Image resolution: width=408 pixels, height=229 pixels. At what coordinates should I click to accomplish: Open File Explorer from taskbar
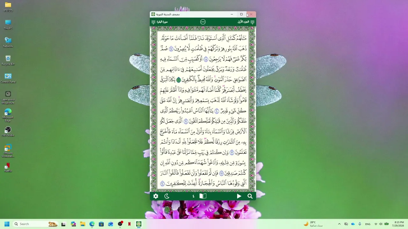(83, 224)
